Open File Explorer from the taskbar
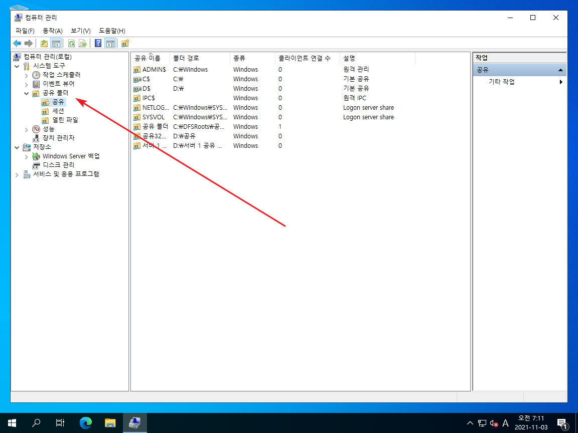The image size is (578, 433). coord(110,422)
